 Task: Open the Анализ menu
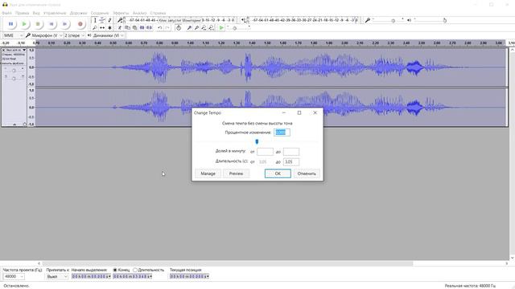[139, 13]
